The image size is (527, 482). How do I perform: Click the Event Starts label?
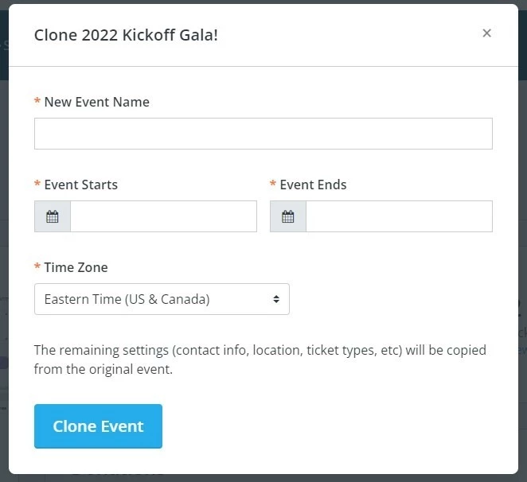(x=80, y=185)
